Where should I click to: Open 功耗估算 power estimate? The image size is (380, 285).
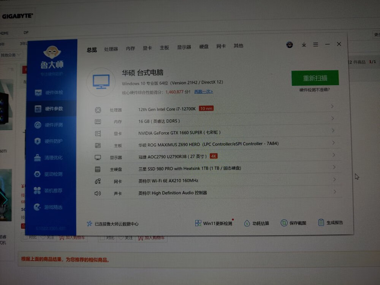[x=256, y=223]
